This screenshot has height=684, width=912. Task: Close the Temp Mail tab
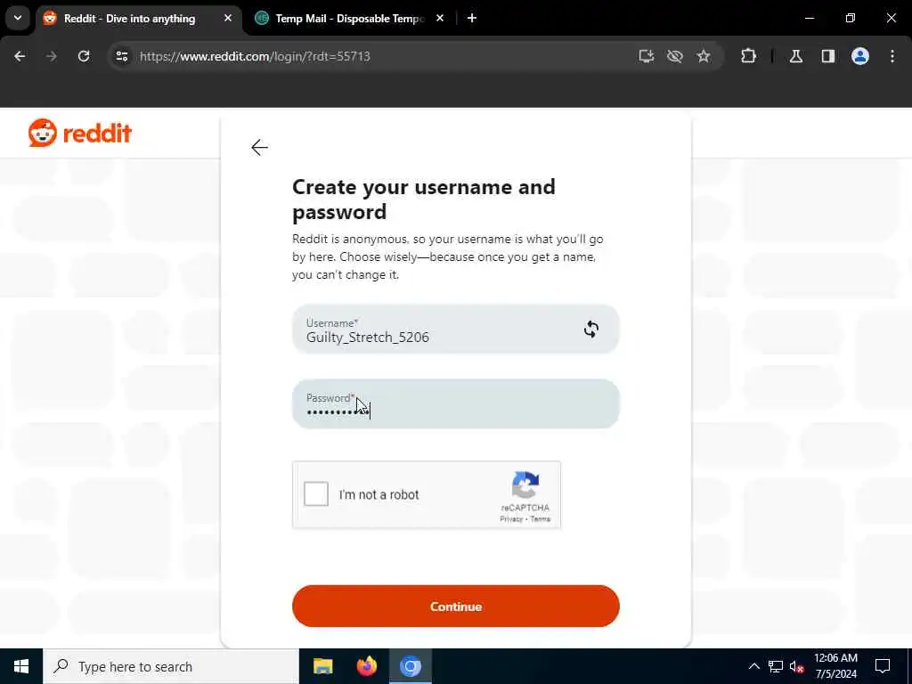440,19
